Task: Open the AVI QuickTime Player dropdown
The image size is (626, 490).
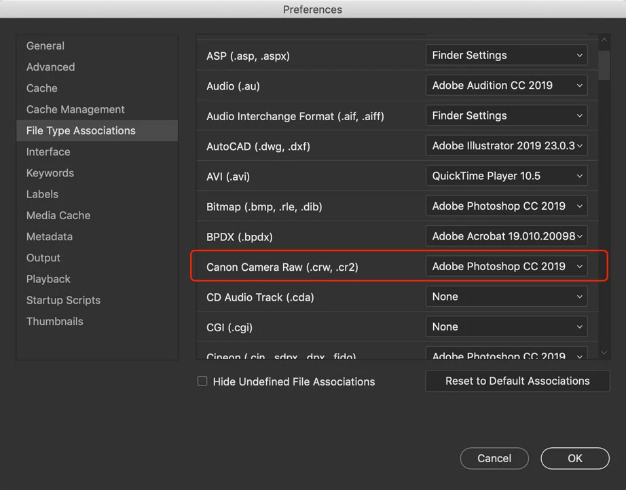Action: point(507,176)
